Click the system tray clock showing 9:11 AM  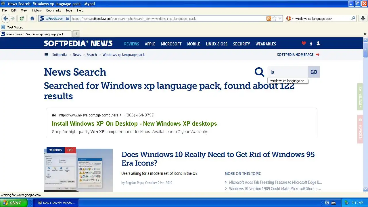tap(357, 203)
